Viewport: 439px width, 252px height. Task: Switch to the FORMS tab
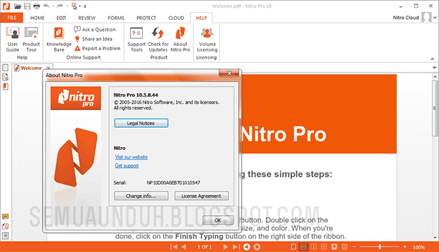[116, 18]
